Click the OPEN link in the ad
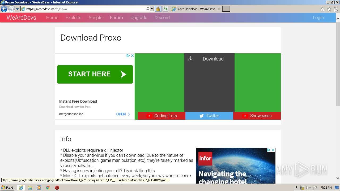 [123, 114]
